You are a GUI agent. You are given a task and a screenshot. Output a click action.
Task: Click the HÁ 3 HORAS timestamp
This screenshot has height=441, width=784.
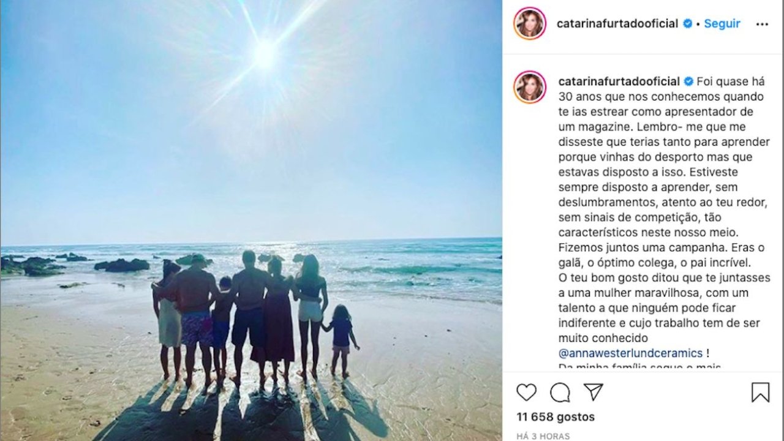543,436
